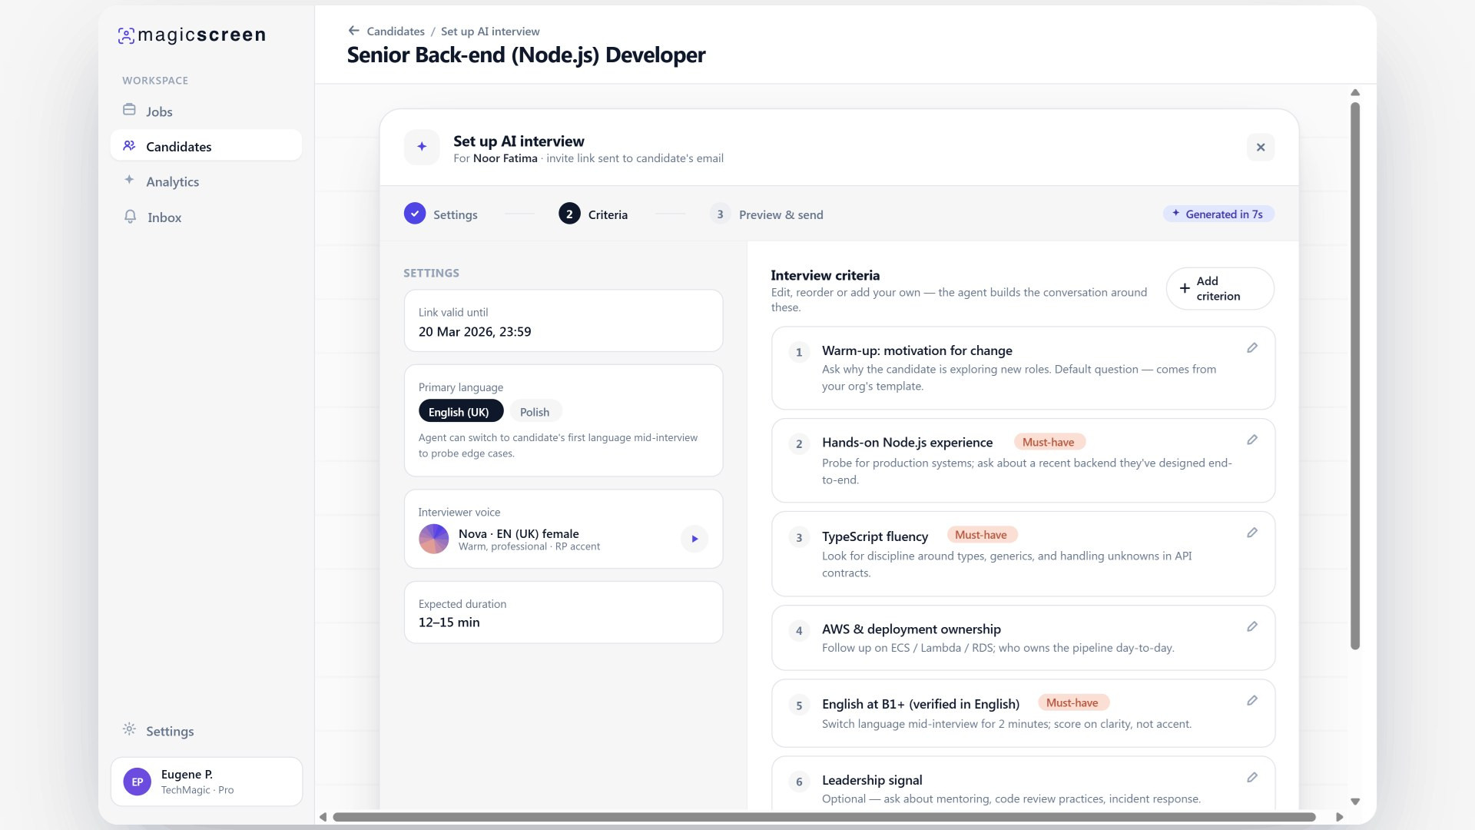
Task: Edit the Warm-up: motivation for change criterion
Action: click(x=1252, y=348)
